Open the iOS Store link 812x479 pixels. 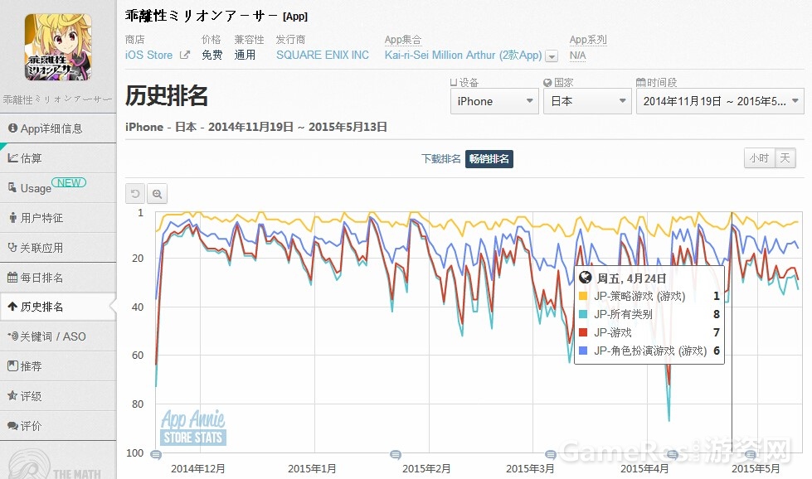tap(148, 55)
